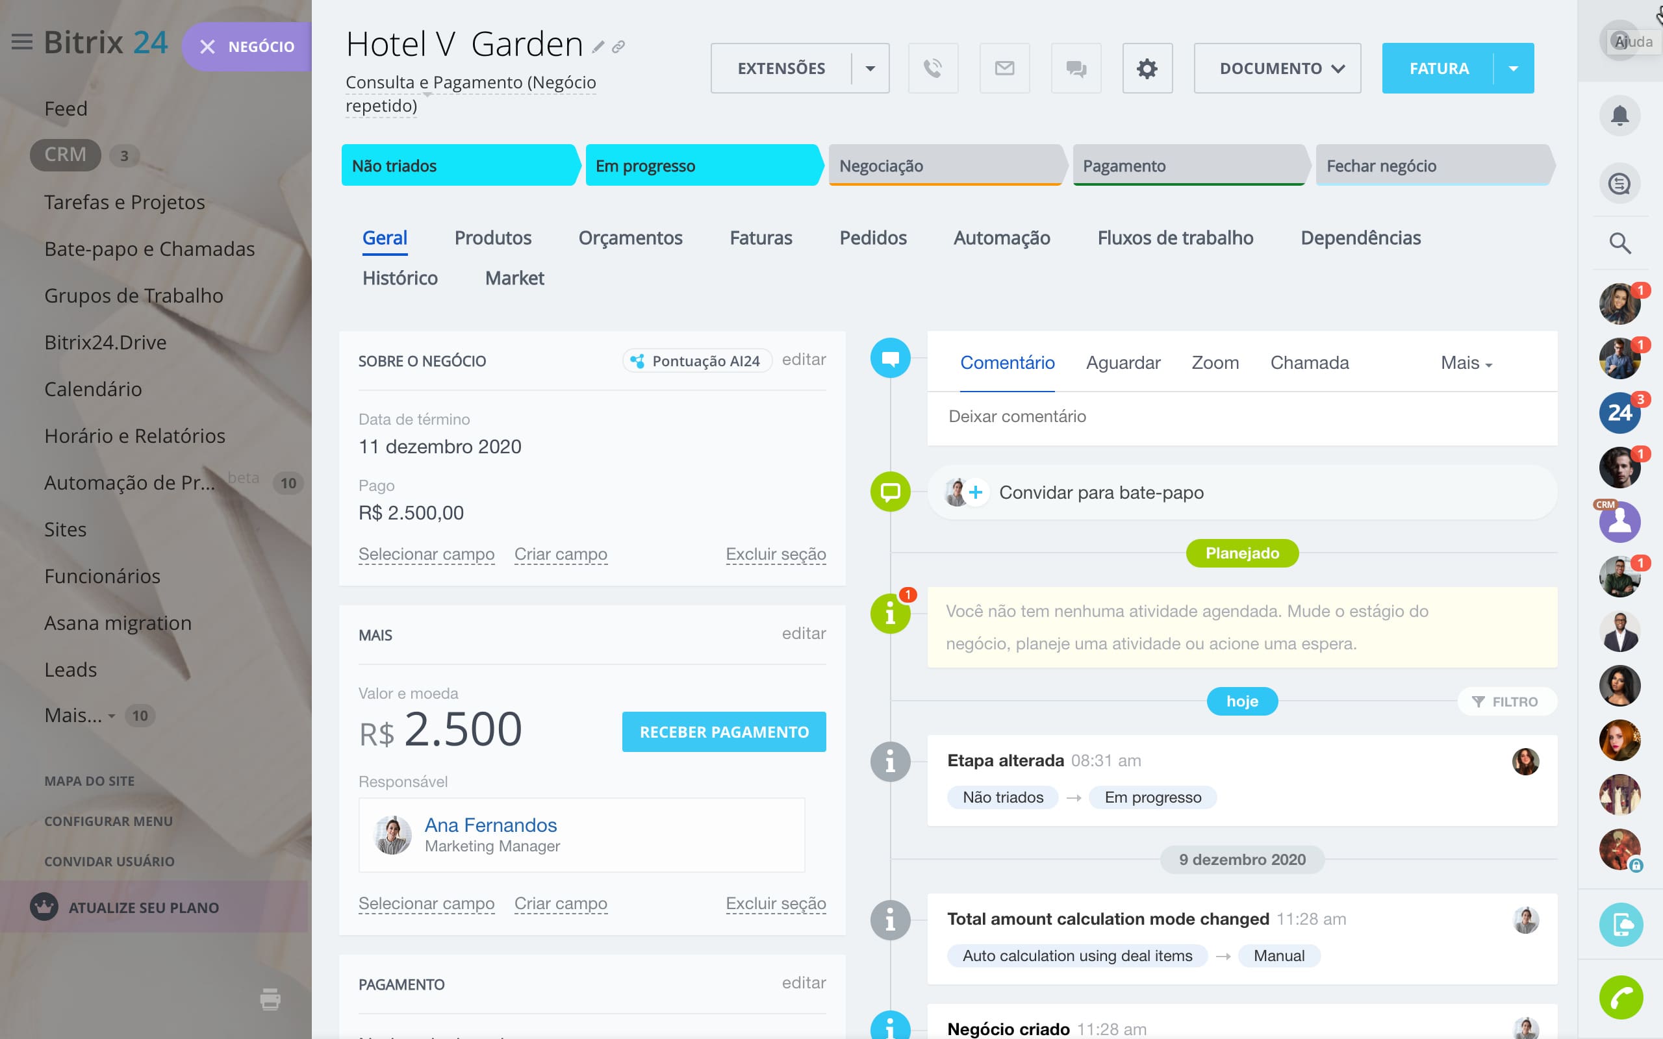Open settings gear icon for the deal
1663x1039 pixels.
click(1147, 68)
